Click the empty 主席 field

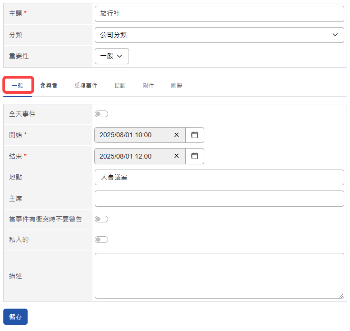(x=219, y=199)
